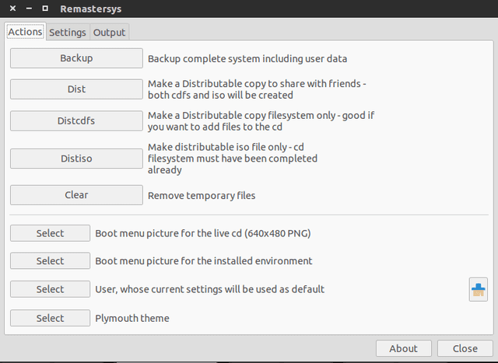Click 'Remove temporary files' description
Image resolution: width=498 pixels, height=363 pixels.
(202, 195)
